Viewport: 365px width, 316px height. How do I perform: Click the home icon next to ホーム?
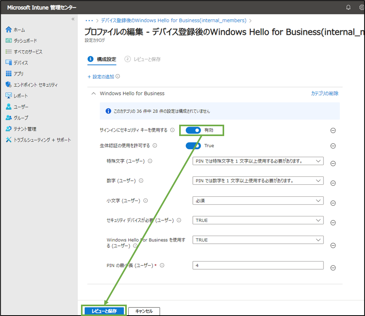pyautogui.click(x=9, y=30)
